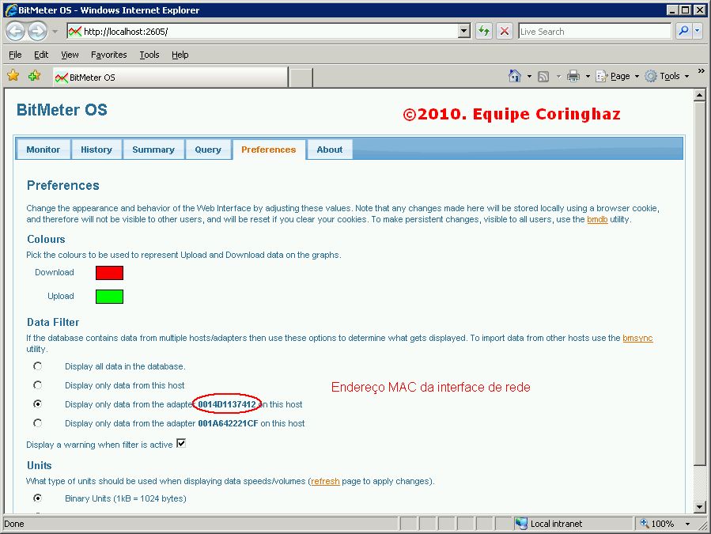The width and height of the screenshot is (711, 534).
Task: Expand the Home button dropdown arrow
Action: [x=529, y=76]
